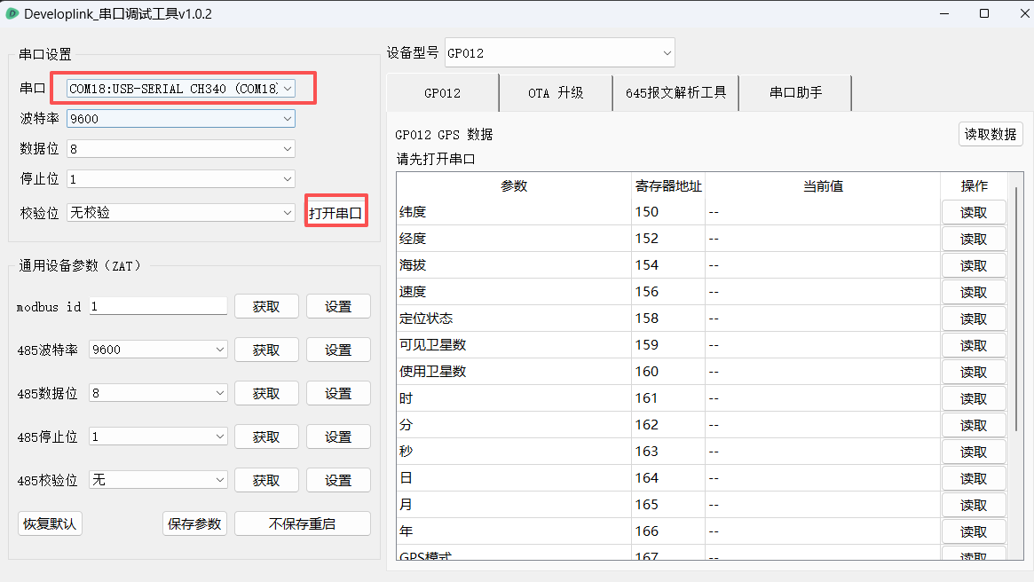Select register address 159 cell
Screen dimensions: 1034x582
point(668,345)
